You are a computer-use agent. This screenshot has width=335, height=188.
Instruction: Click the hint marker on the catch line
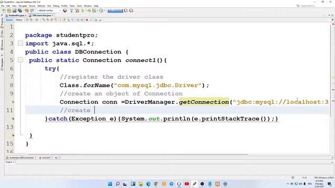coord(13,119)
